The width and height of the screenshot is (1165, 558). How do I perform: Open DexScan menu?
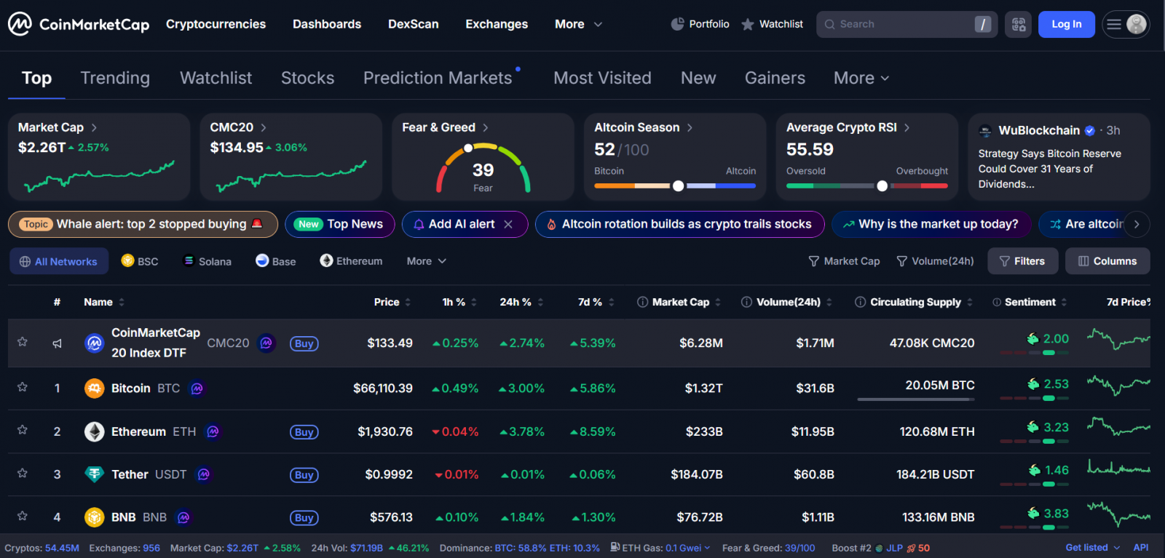pos(414,24)
